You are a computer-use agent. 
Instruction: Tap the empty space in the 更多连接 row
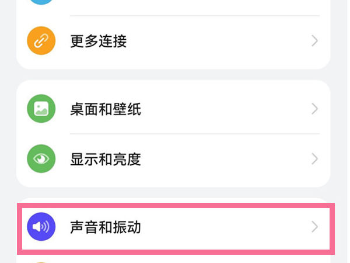click(x=219, y=41)
